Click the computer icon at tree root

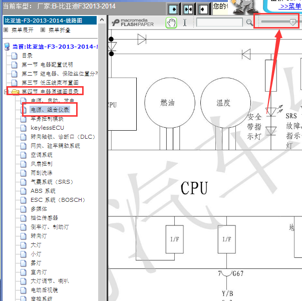point(7,47)
